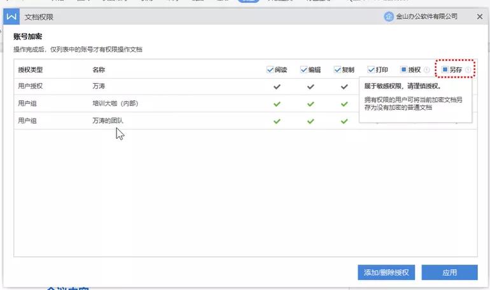Screen dimensions: 490x290
Task: Click the info icon next to 授权
Action: pyautogui.click(x=426, y=70)
